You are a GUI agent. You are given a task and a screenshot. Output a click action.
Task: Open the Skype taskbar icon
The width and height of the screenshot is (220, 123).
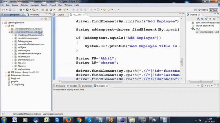pyautogui.click(x=89, y=120)
